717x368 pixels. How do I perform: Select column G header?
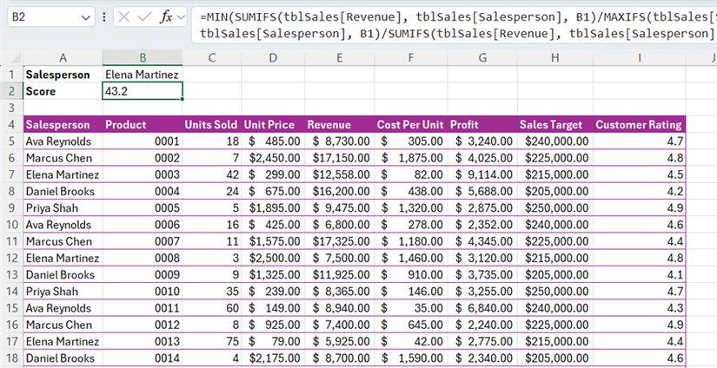coord(482,57)
